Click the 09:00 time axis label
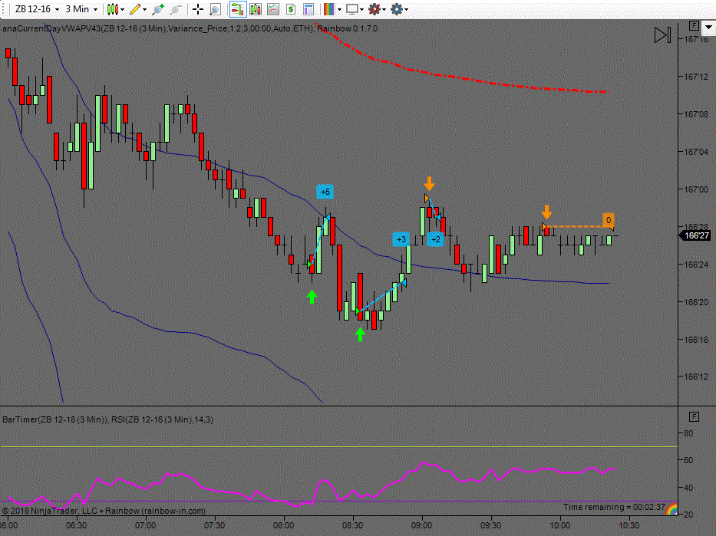Screen dimensions: 716x536 tap(422, 525)
